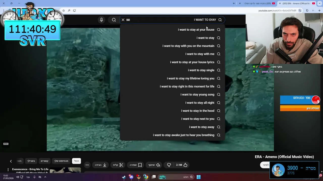Open the on-screen keyboard icon in the search box
This screenshot has width=323, height=181.
128,20
